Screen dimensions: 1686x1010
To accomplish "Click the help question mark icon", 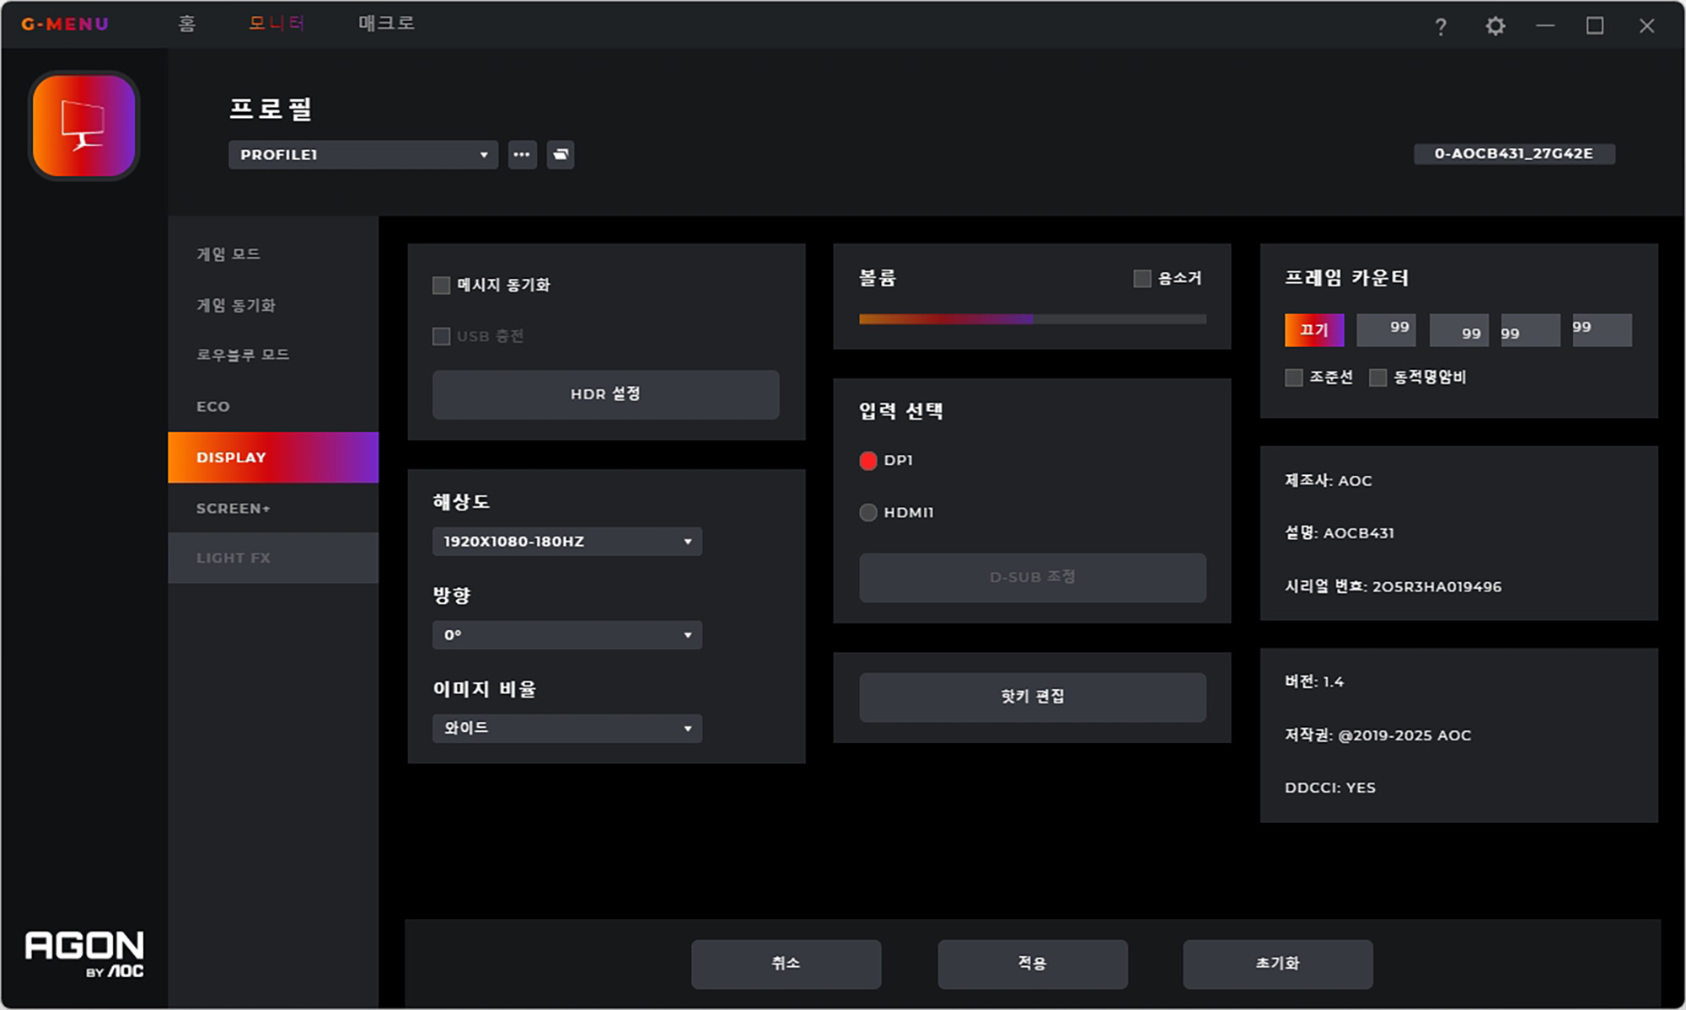I will pos(1441,27).
